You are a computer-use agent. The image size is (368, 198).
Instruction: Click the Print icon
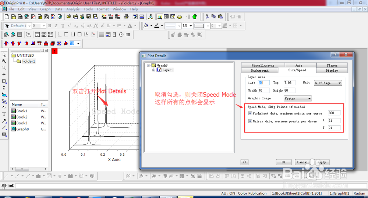pyautogui.click(x=126, y=17)
